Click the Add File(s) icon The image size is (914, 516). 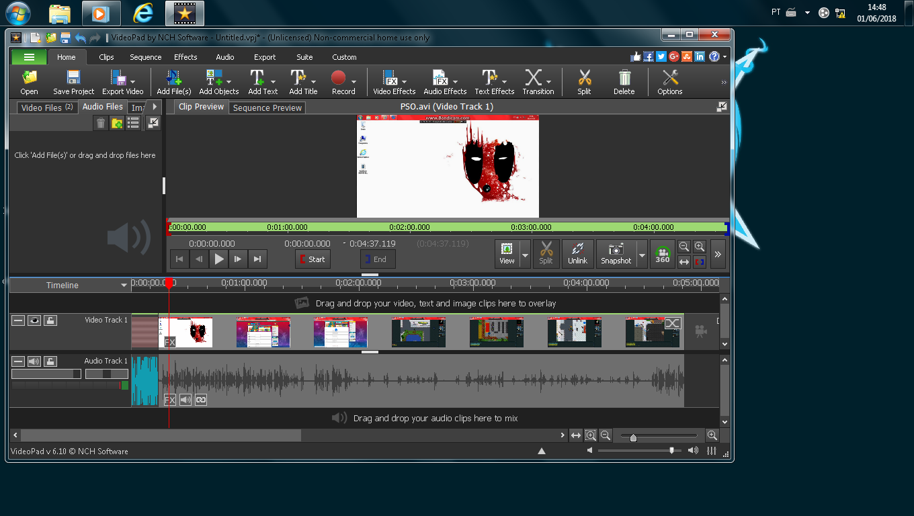(174, 82)
